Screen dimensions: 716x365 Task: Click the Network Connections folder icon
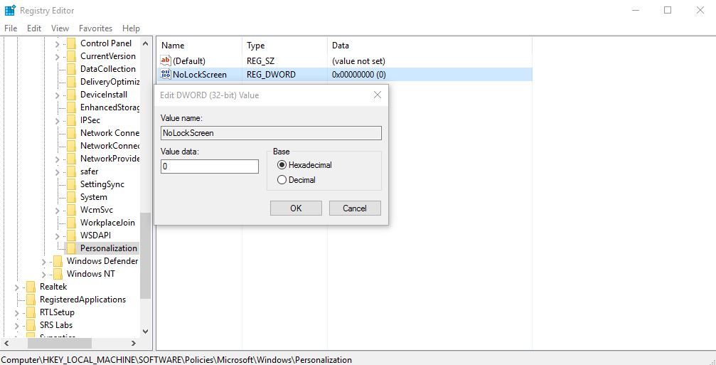71,133
